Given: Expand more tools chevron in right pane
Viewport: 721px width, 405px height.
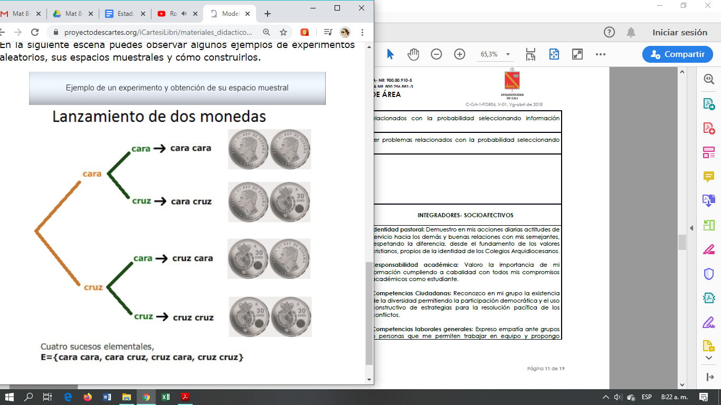Looking at the screenshot, I should 709,358.
